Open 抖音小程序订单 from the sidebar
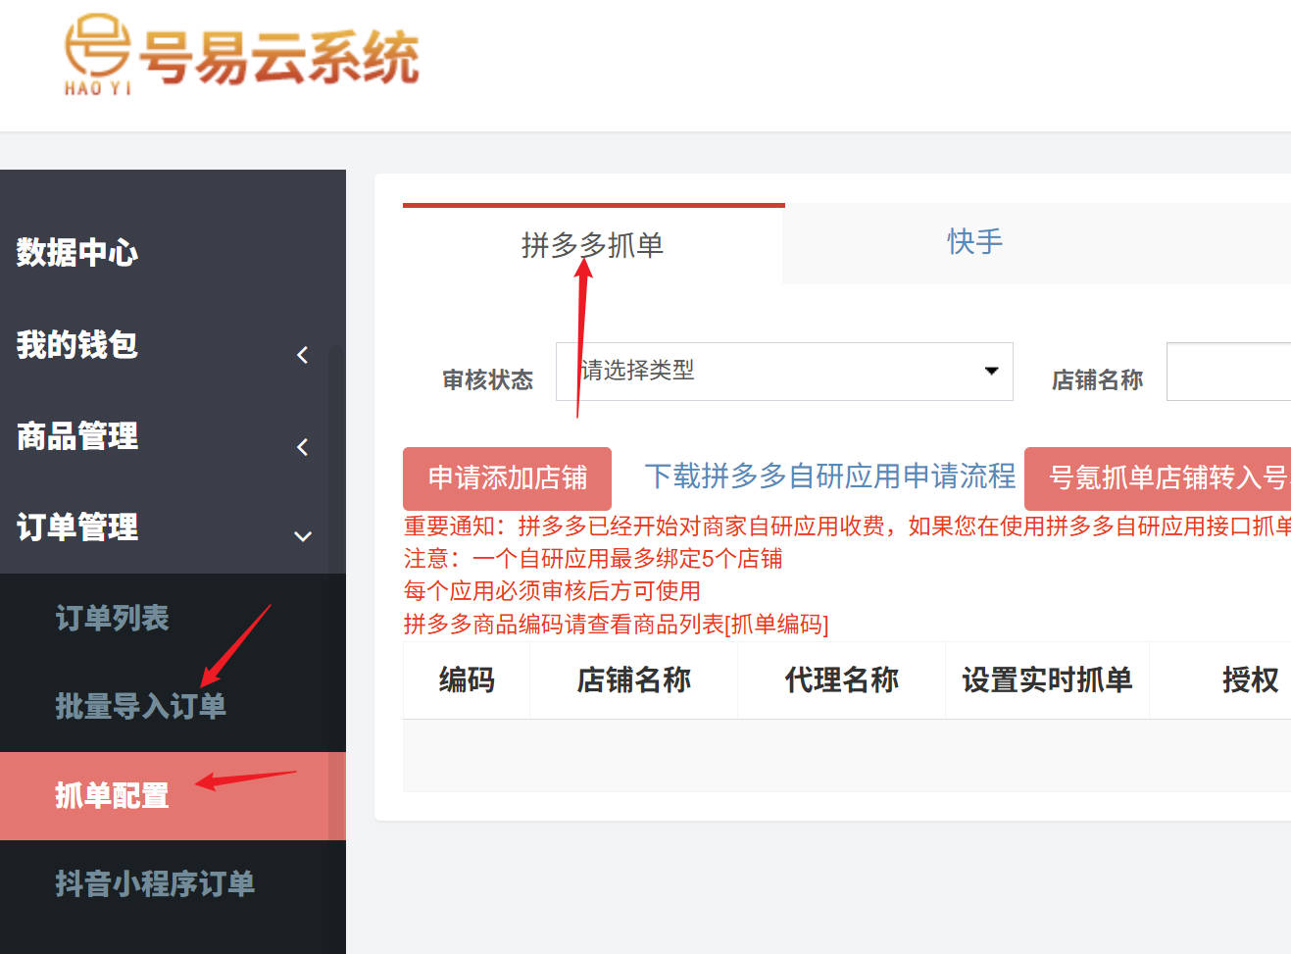The width and height of the screenshot is (1291, 954). click(x=155, y=883)
